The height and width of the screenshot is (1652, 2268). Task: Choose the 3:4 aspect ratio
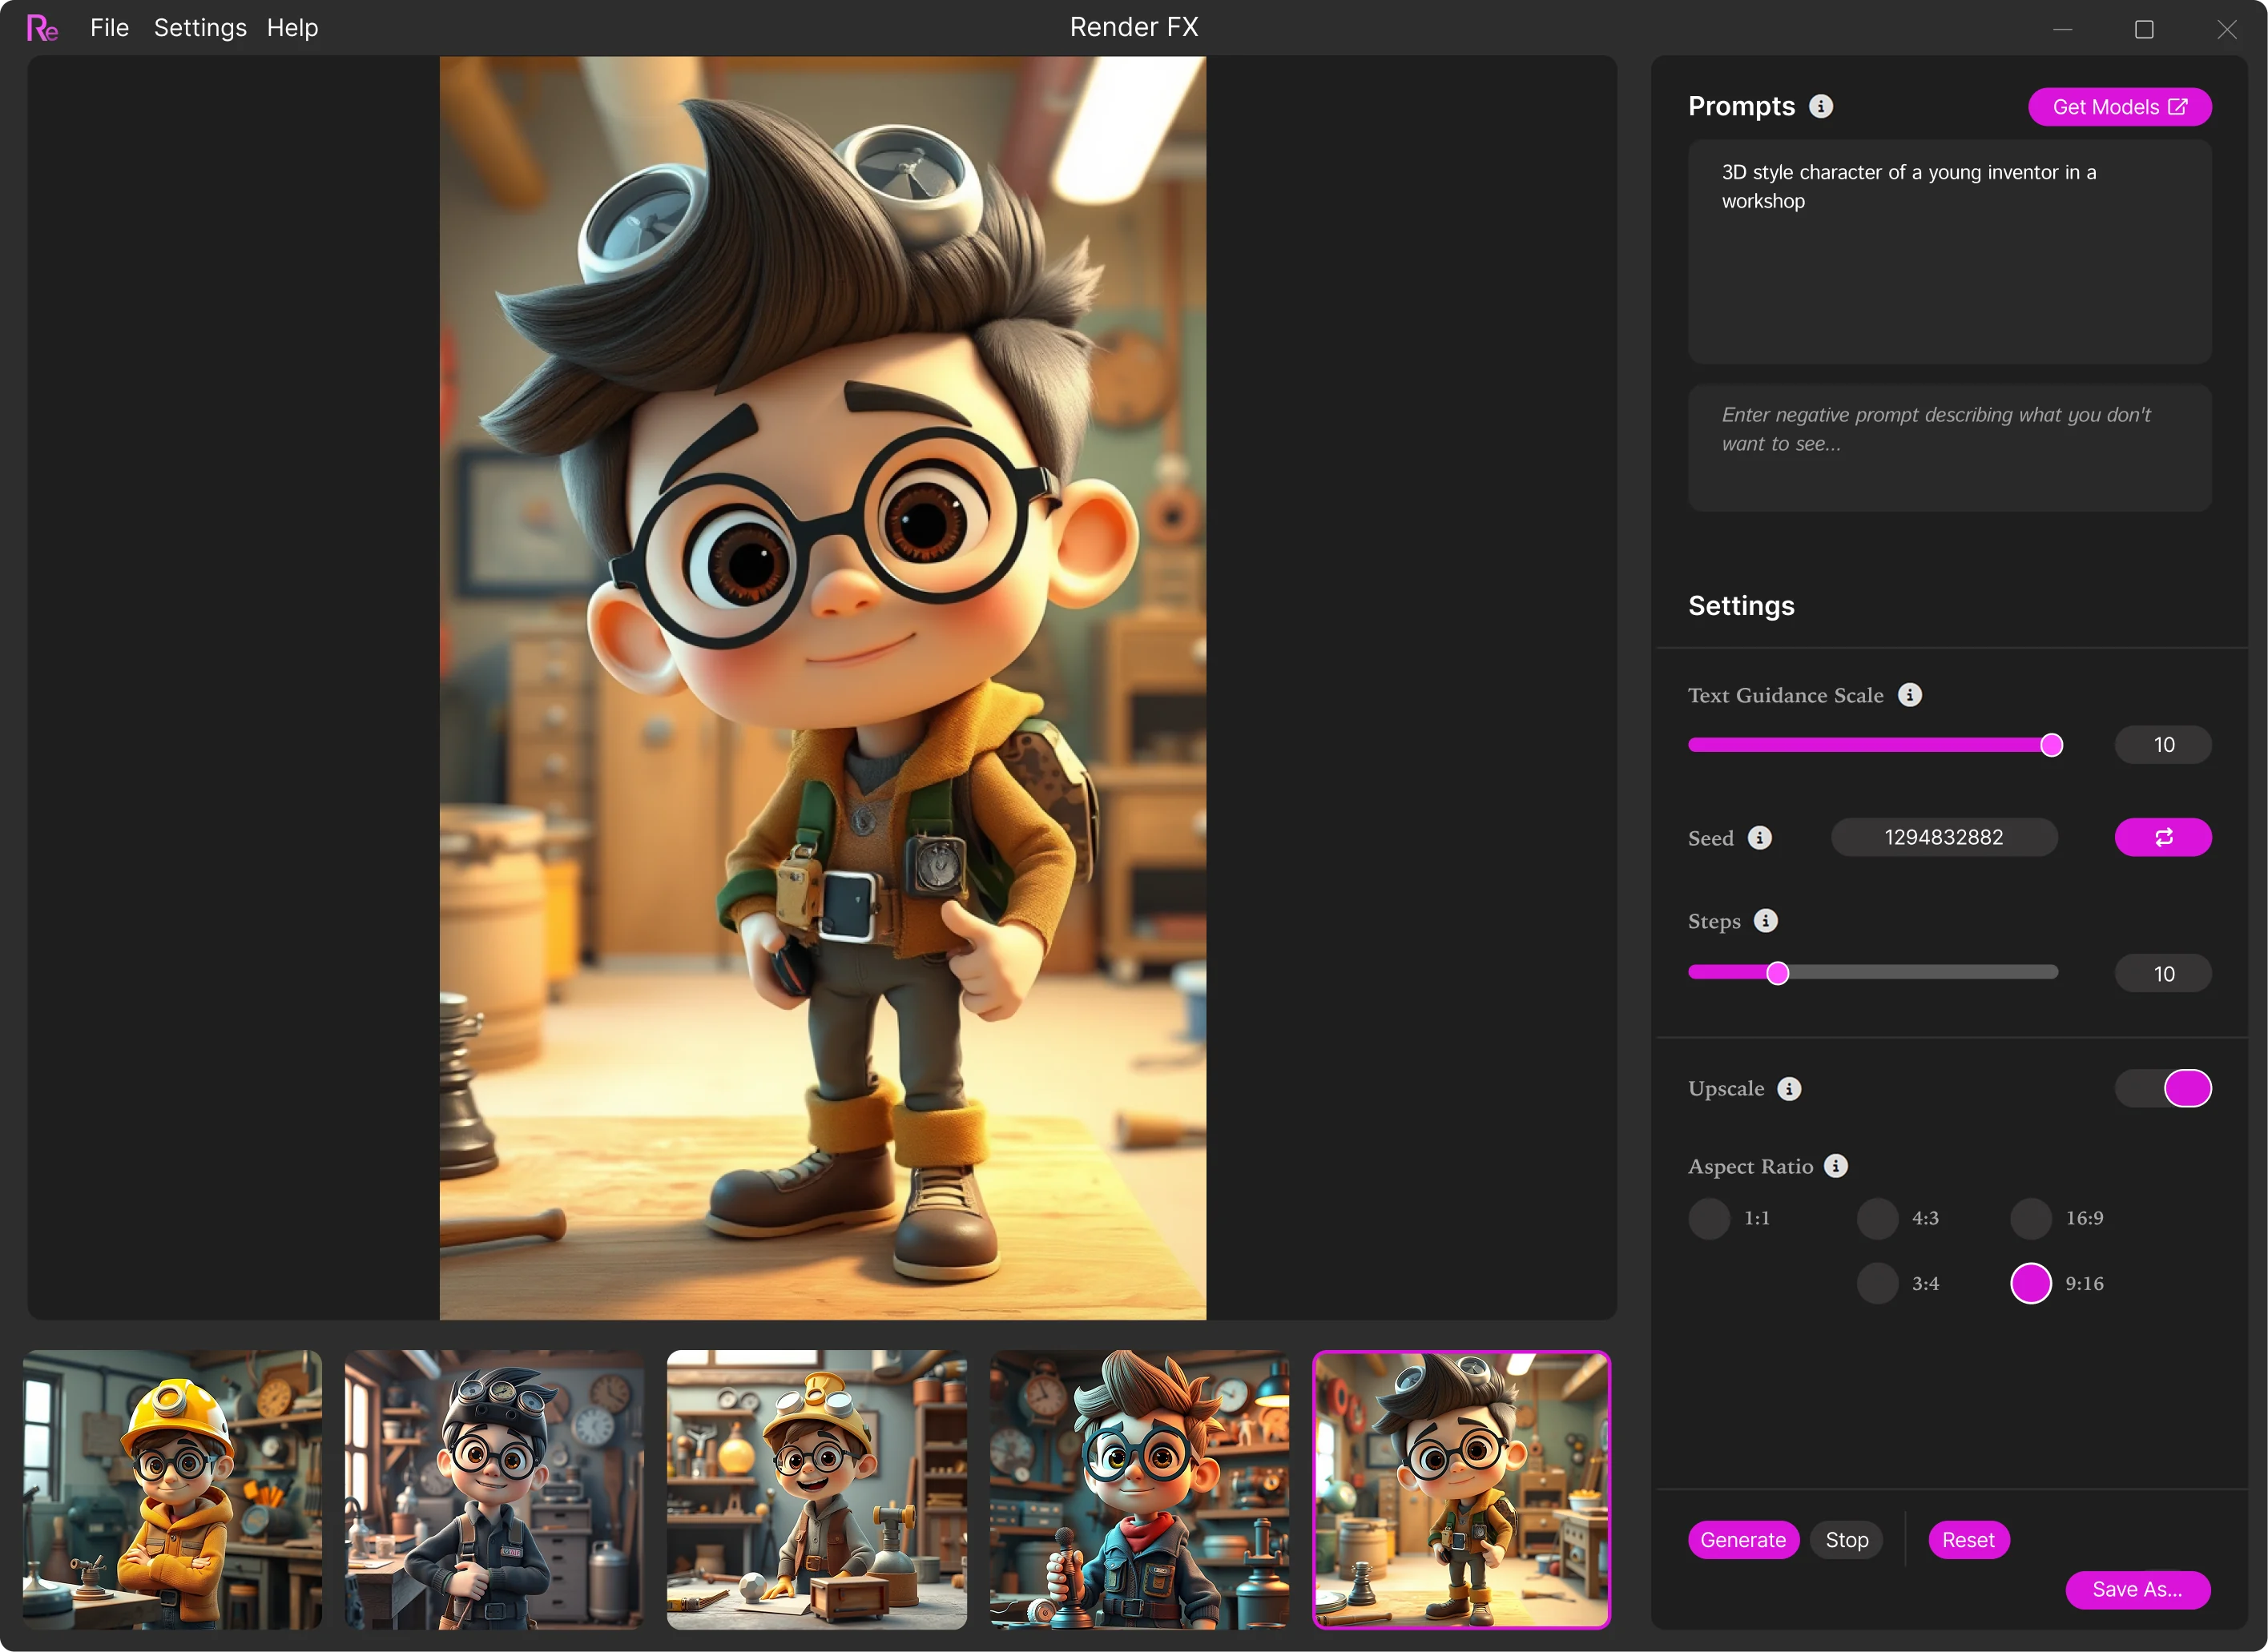(1877, 1283)
